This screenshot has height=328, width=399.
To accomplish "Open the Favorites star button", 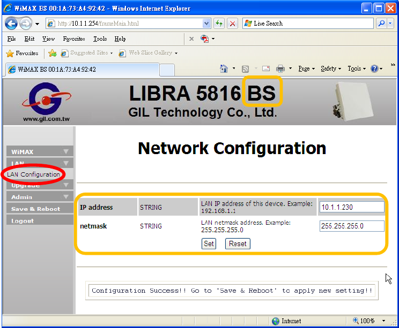I will 22,54.
